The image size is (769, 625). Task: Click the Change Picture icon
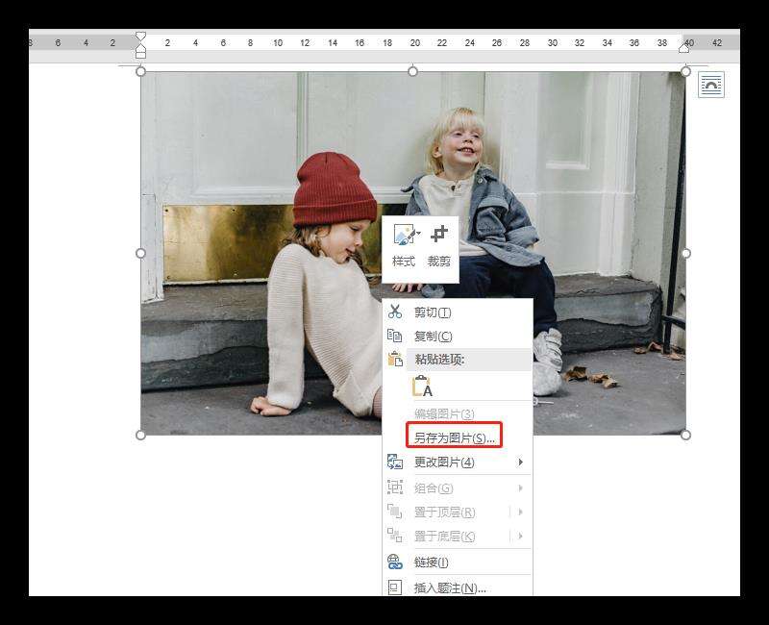pos(395,462)
